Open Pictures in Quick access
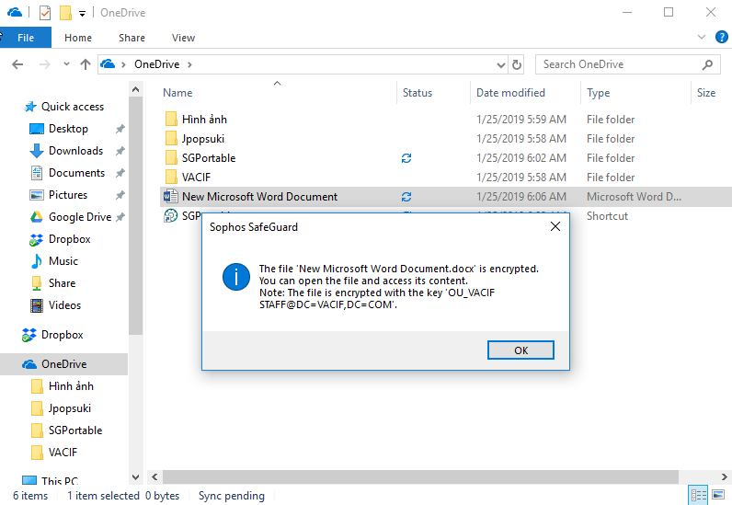Screen dimensions: 732x505 pyautogui.click(x=68, y=194)
